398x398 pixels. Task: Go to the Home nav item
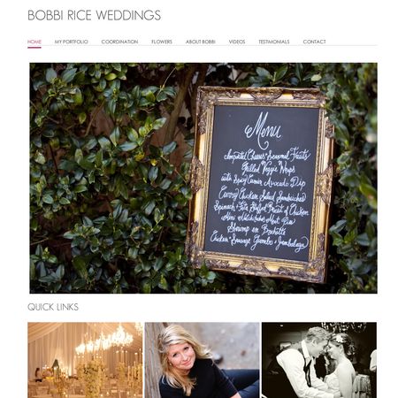[x=34, y=42]
